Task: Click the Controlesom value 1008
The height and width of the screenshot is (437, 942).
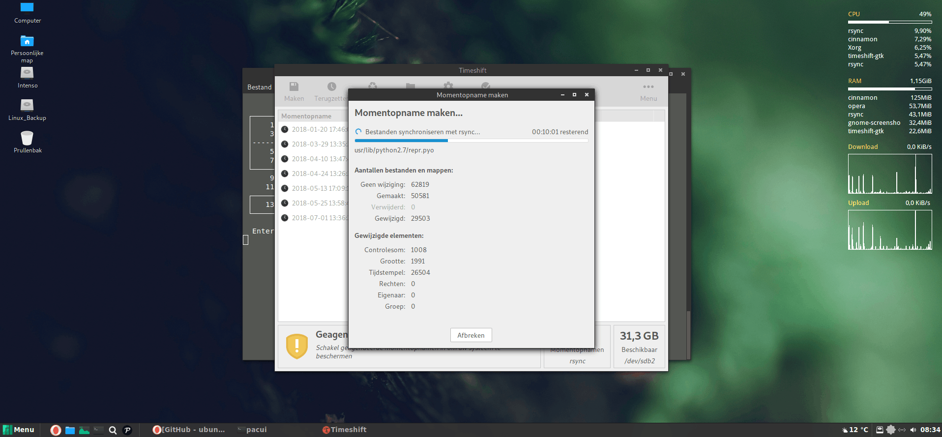Action: pos(419,250)
